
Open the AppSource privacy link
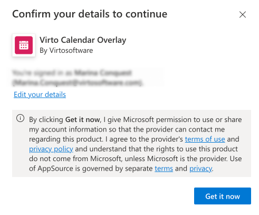point(200,169)
